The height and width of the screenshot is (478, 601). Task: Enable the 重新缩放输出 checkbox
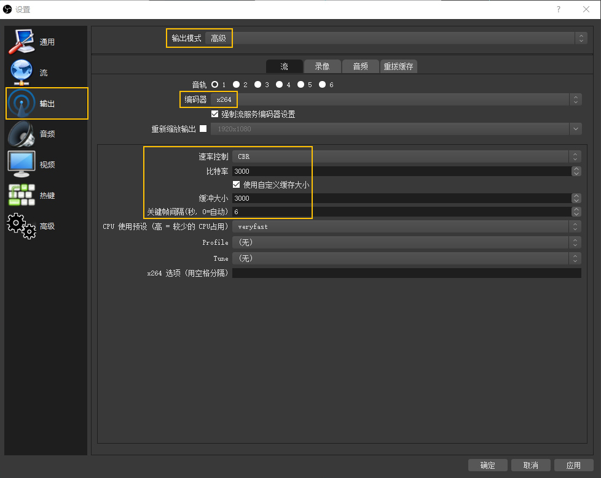pos(203,129)
